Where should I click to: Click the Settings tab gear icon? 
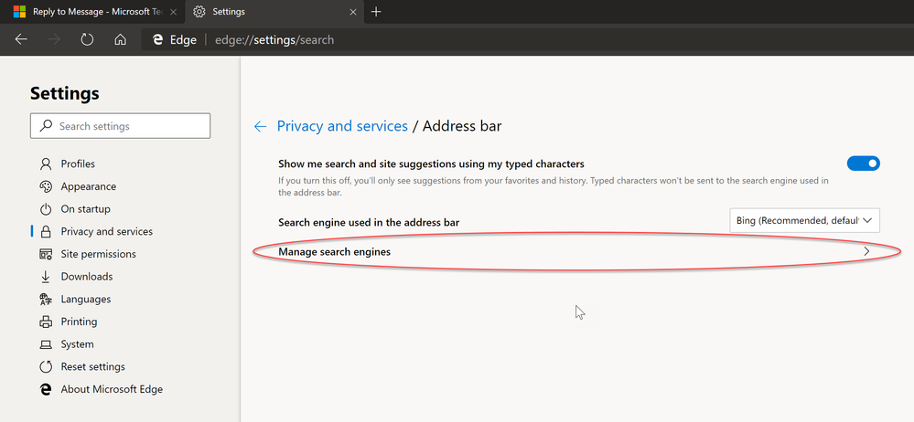[199, 12]
